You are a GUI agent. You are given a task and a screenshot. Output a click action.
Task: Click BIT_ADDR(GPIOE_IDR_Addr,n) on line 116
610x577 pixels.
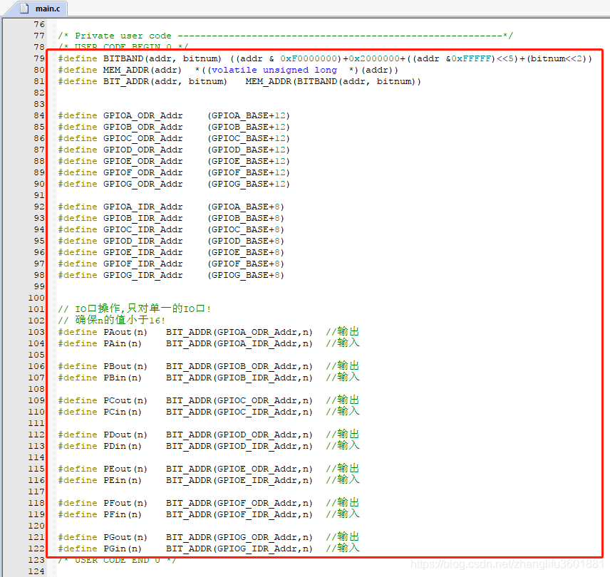(239, 480)
